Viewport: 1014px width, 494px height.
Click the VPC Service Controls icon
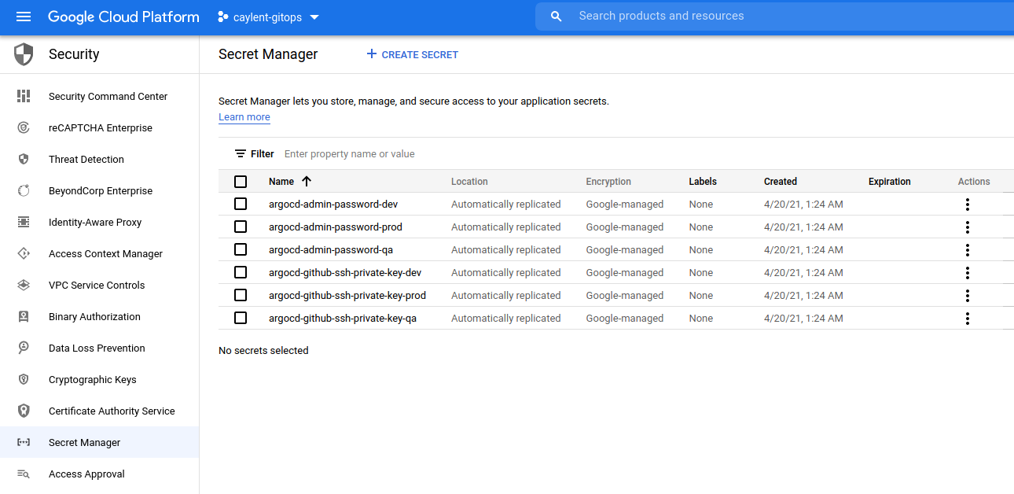coord(24,285)
